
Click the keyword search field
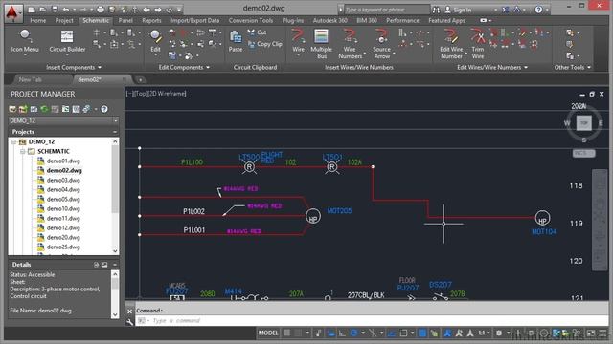(387, 10)
